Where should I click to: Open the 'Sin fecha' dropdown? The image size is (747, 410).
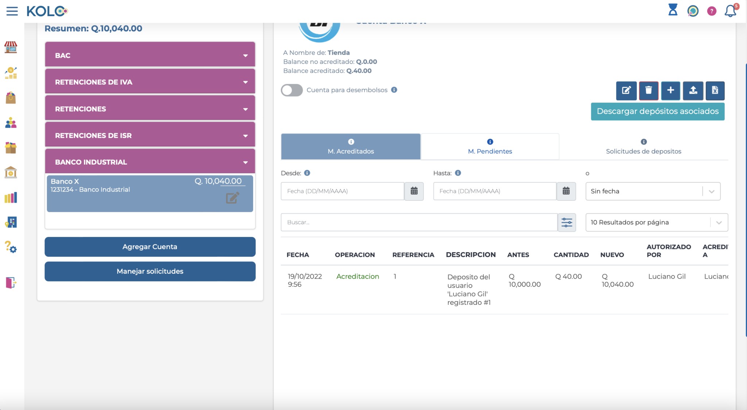(x=653, y=191)
